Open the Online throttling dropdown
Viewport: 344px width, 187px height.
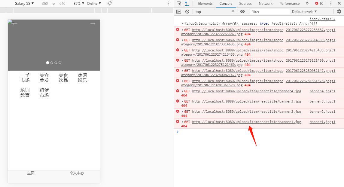pyautogui.click(x=94, y=4)
